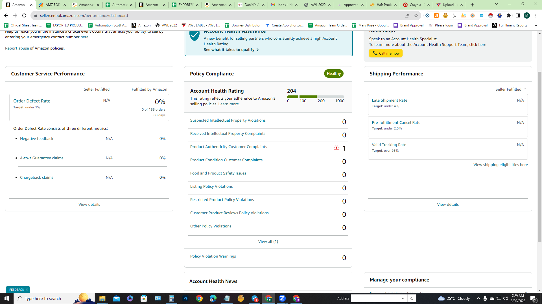542x304 pixels.
Task: Click the Negative feedback link
Action: [36, 139]
